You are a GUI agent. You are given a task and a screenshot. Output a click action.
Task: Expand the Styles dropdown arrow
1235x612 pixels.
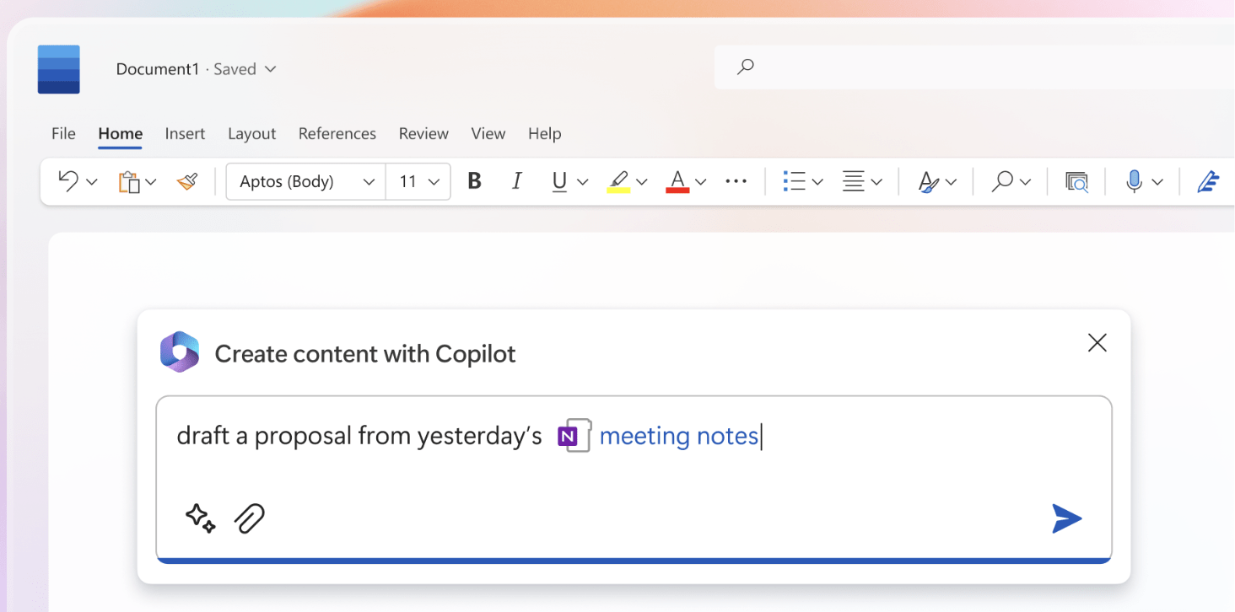point(952,181)
